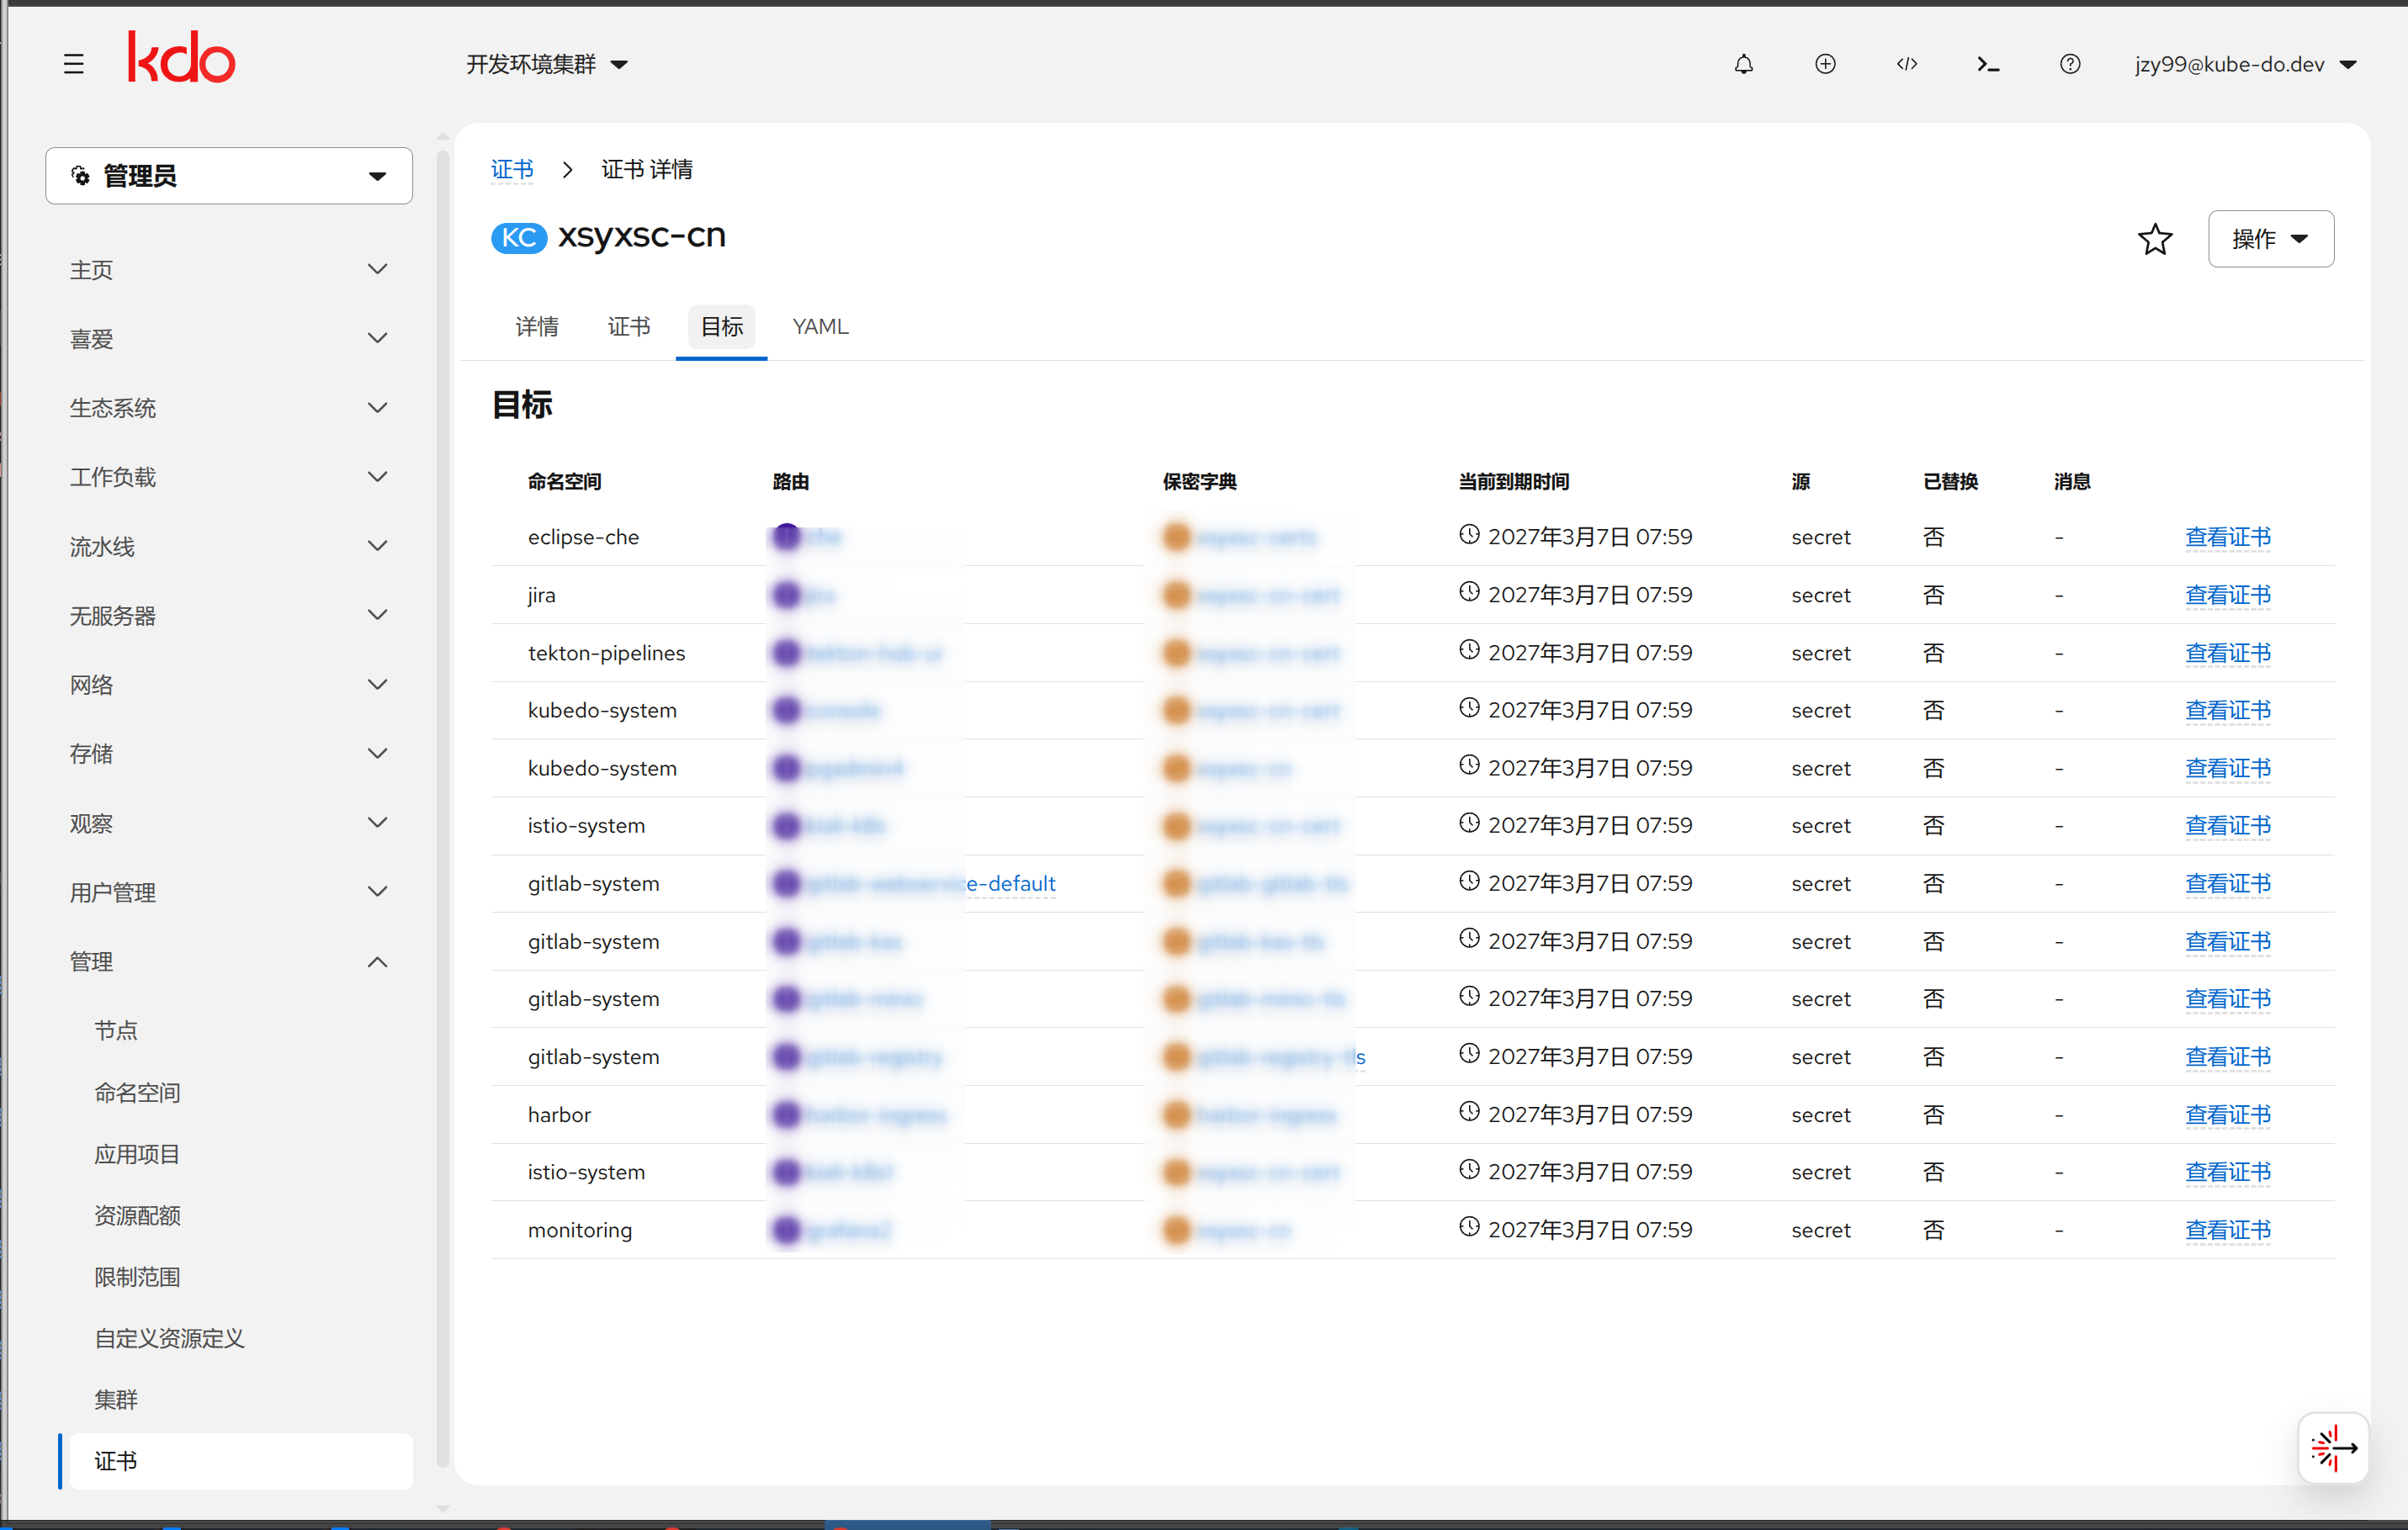Click the tekton-pipelines namespace cell
This screenshot has width=2408, height=1530.
coord(606,653)
